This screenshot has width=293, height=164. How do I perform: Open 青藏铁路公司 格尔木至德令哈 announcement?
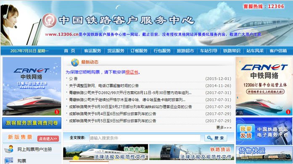point(127,100)
